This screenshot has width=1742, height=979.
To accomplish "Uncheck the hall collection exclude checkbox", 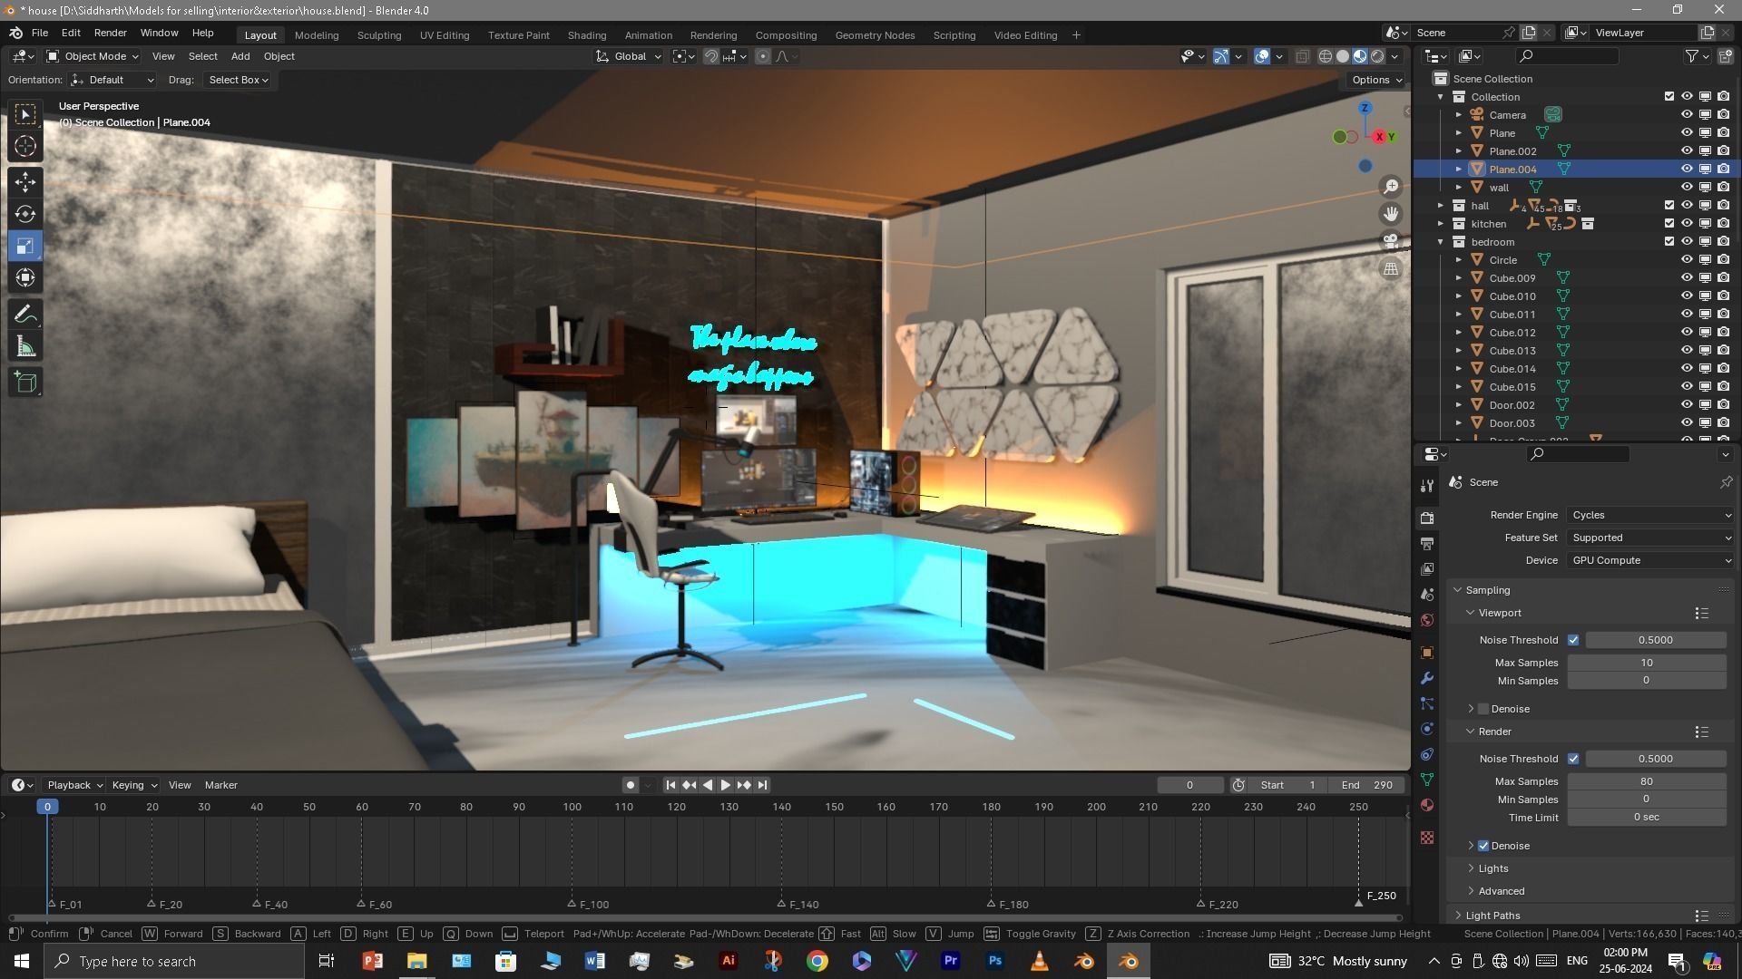I will pos(1669,205).
